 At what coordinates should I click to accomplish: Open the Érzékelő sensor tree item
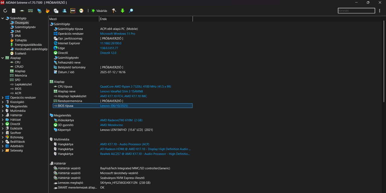(20, 53)
